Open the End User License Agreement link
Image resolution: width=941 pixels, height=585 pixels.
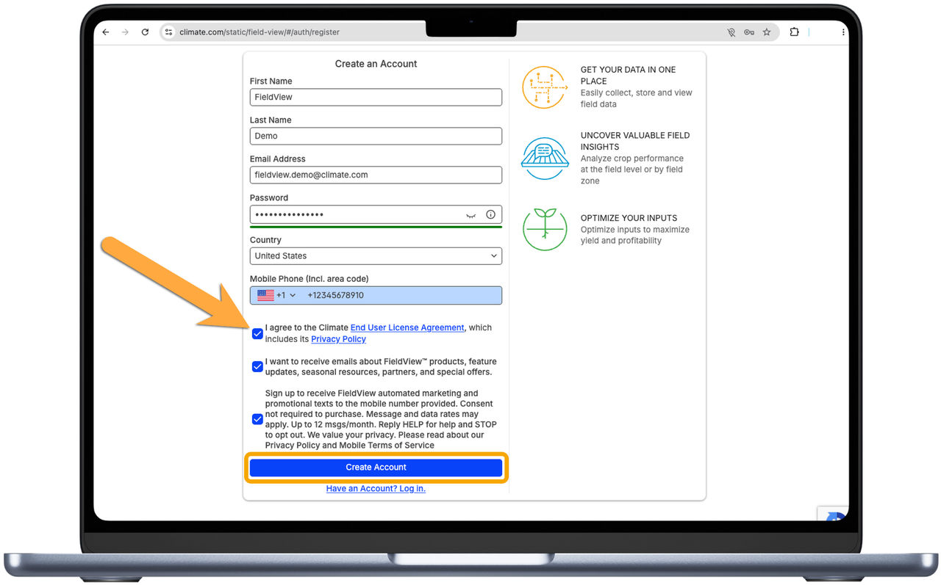(x=407, y=328)
